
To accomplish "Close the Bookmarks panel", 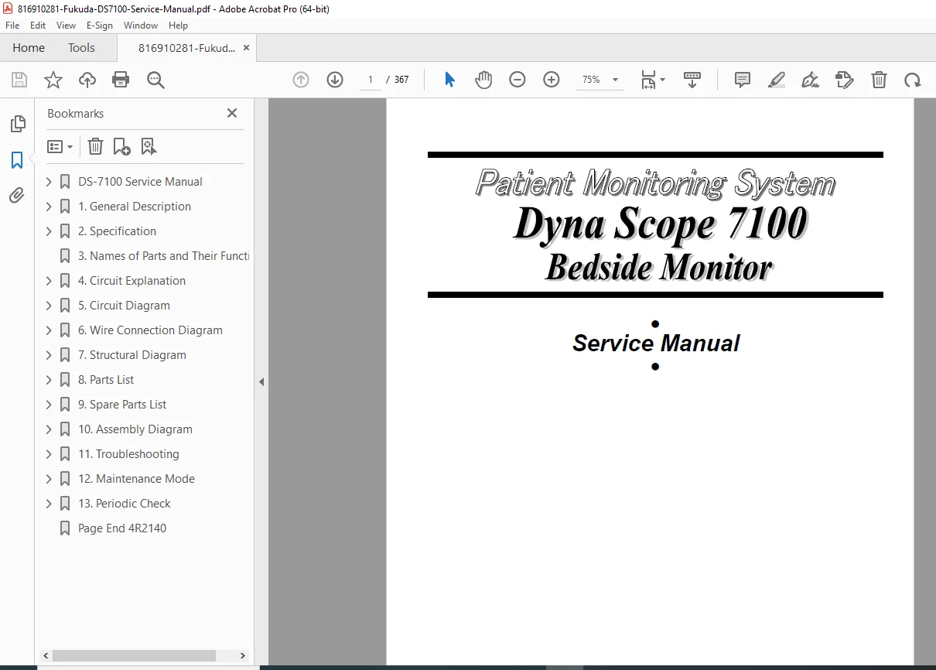I will coord(232,113).
